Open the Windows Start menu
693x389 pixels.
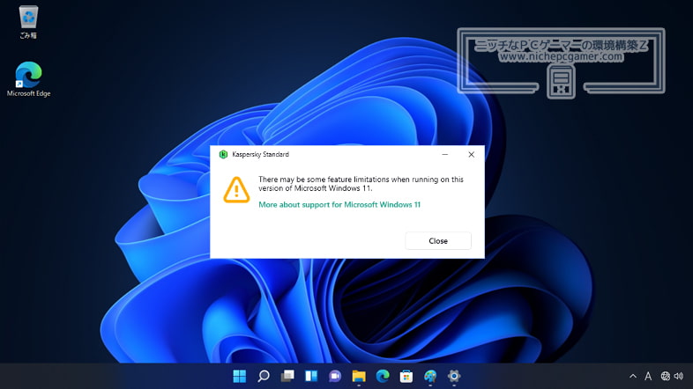click(239, 377)
